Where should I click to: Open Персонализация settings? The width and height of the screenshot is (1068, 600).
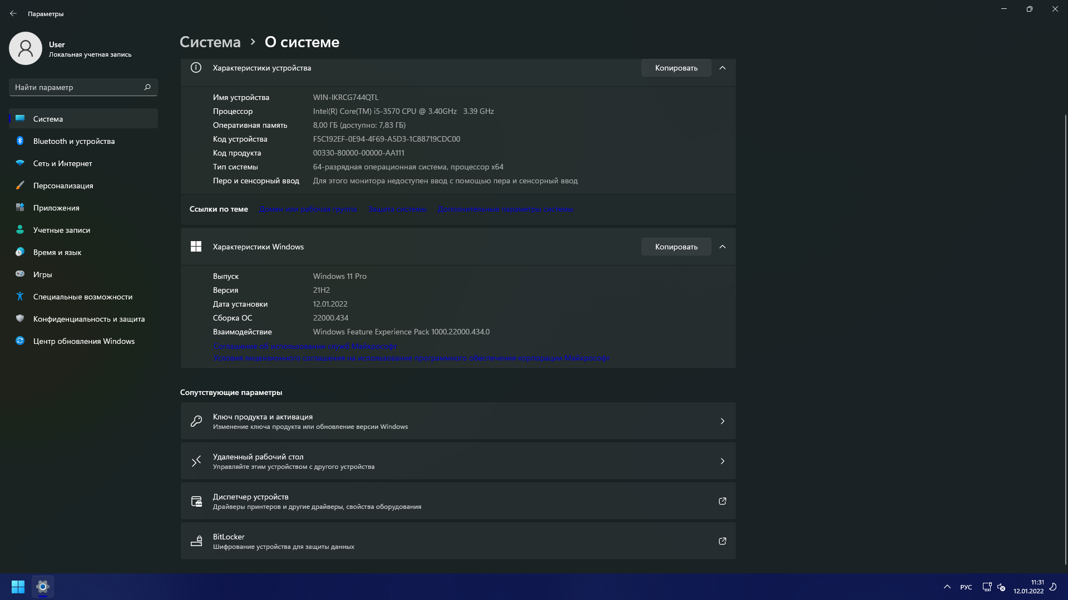83,186
